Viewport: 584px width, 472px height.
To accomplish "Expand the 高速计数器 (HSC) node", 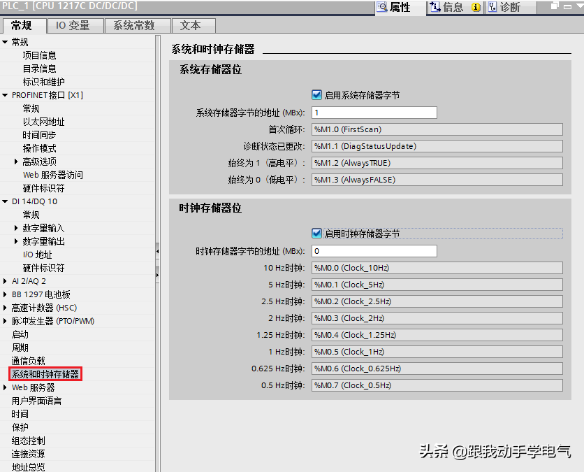I will coord(5,308).
